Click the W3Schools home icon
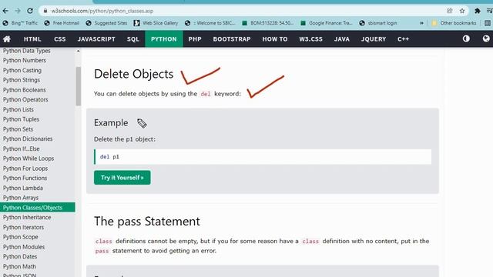The image size is (493, 277). [x=7, y=39]
